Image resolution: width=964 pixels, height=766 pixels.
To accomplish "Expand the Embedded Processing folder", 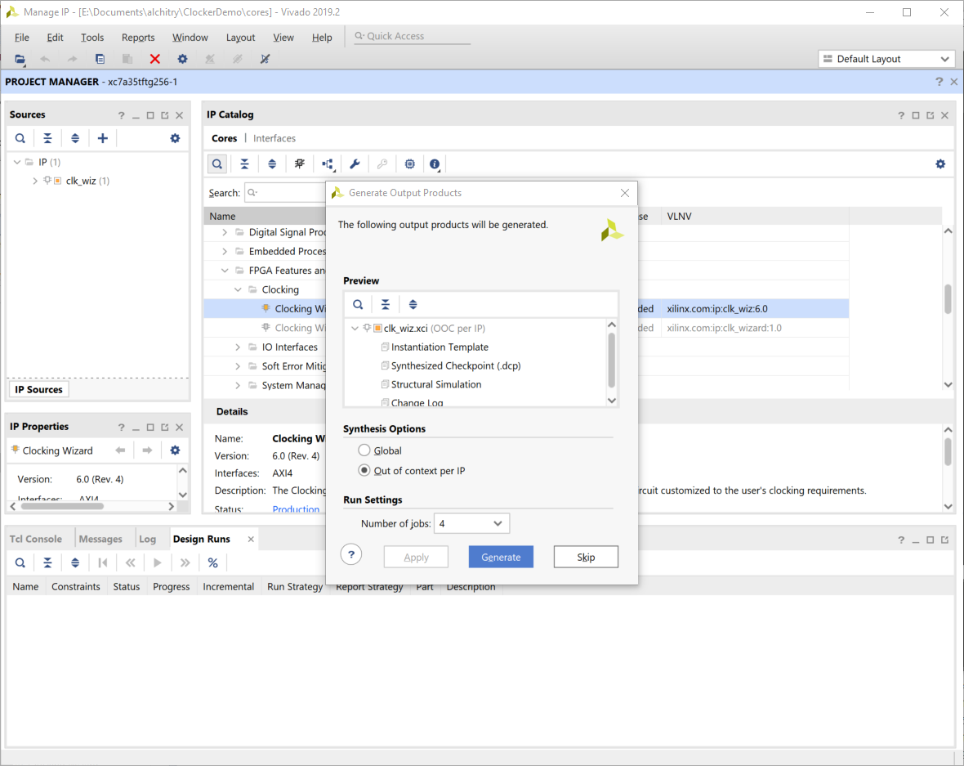I will pos(225,252).
